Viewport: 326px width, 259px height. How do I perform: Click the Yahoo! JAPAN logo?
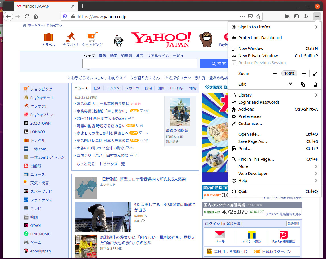(161, 40)
